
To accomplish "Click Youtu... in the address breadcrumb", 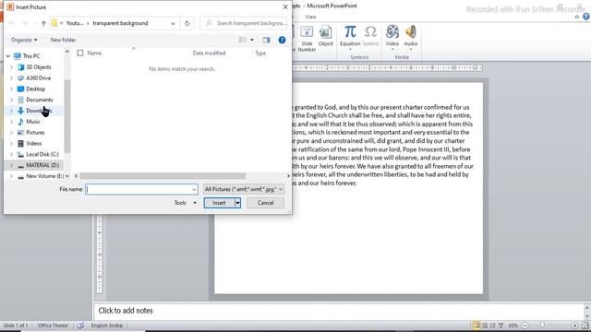I will [74, 23].
